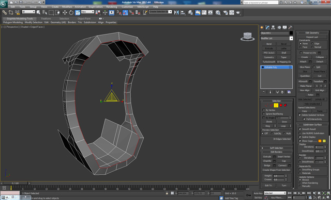
Task: Toggle the Full Interactivity checkbox
Action: pos(304,119)
